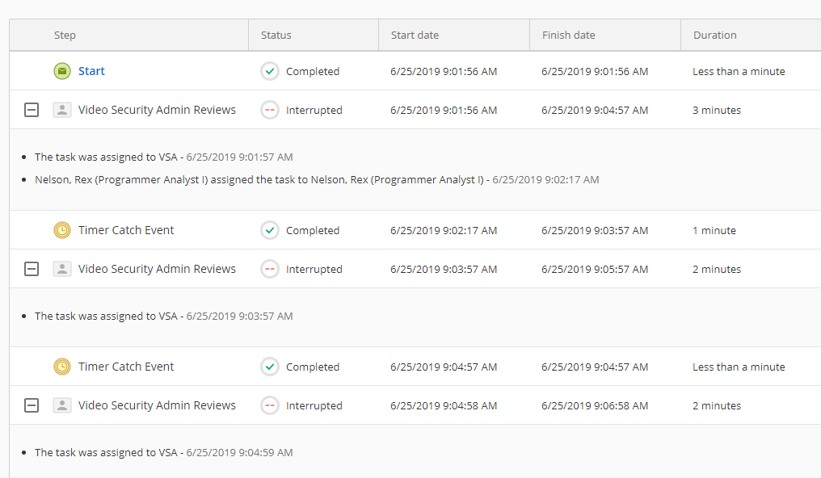Collapse the Video Security Admin Reviews row started 9:03:57

point(32,269)
